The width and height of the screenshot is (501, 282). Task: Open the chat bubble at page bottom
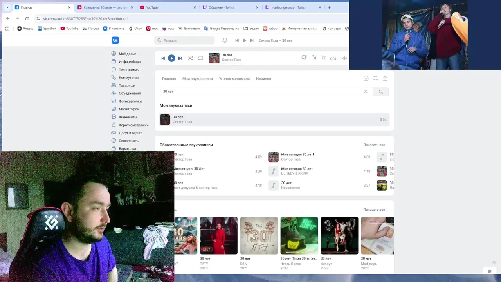pyautogui.click(x=489, y=271)
